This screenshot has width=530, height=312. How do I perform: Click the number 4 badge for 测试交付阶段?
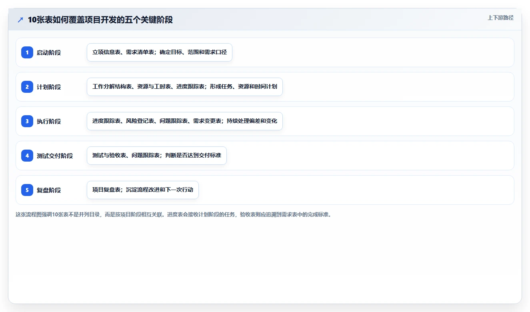pos(27,156)
